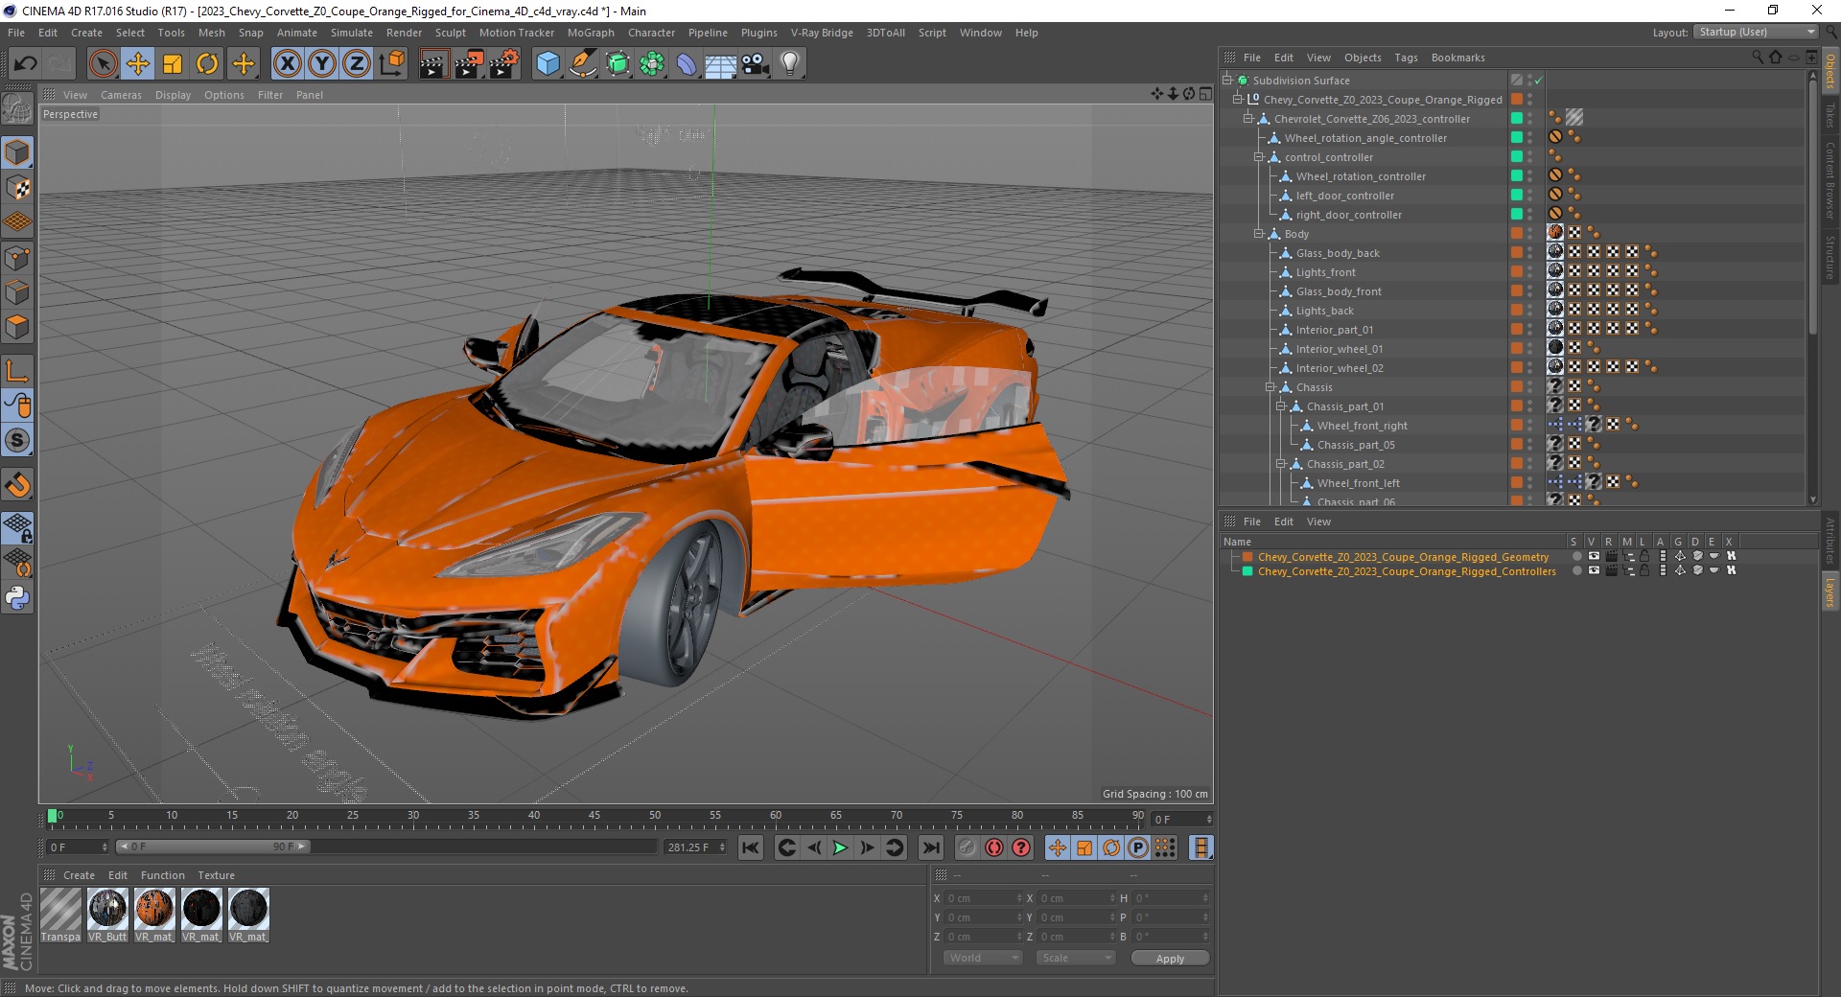Select the Rotate tool
The height and width of the screenshot is (997, 1841).
(207, 64)
